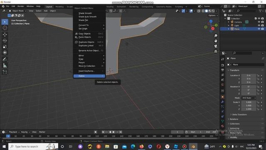266x150 pixels.
Task: Switch perspective/orthographic grid icon
Action: coord(216,51)
